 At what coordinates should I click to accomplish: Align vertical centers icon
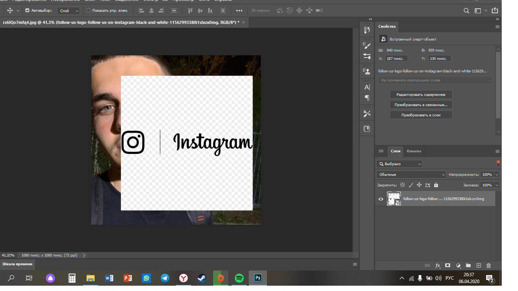[201, 11]
